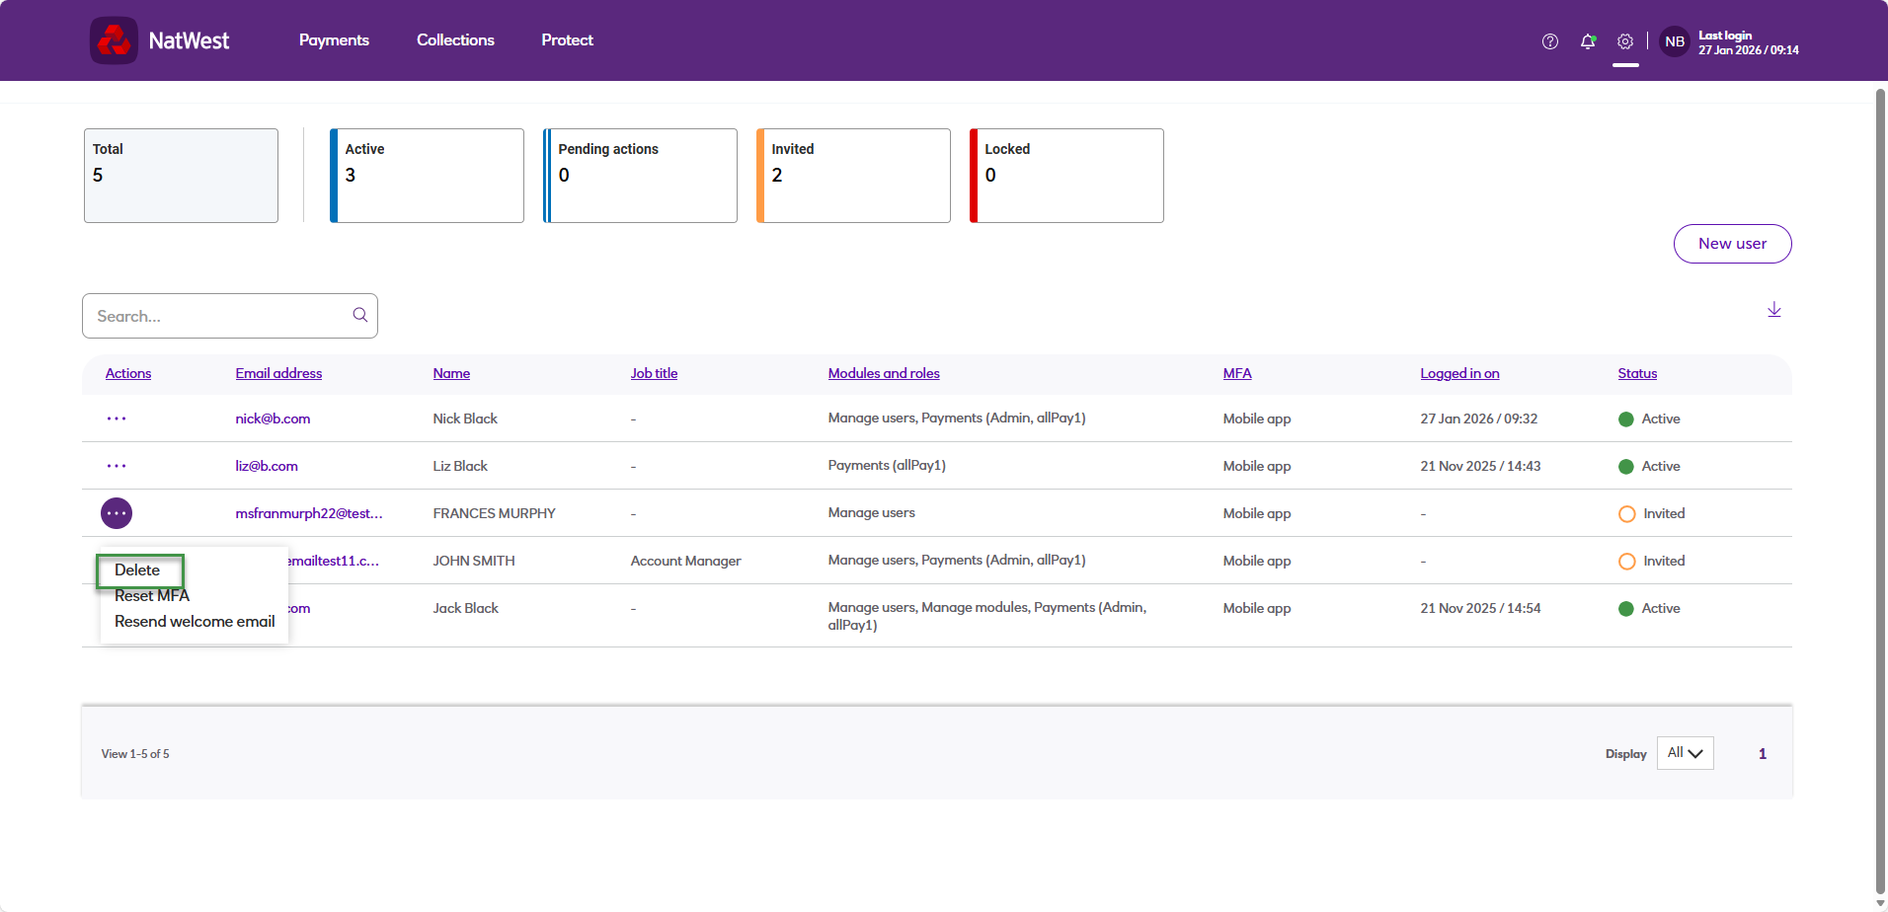The width and height of the screenshot is (1888, 912).
Task: Click the FRANCES MURPHY name cell
Action: tap(494, 514)
